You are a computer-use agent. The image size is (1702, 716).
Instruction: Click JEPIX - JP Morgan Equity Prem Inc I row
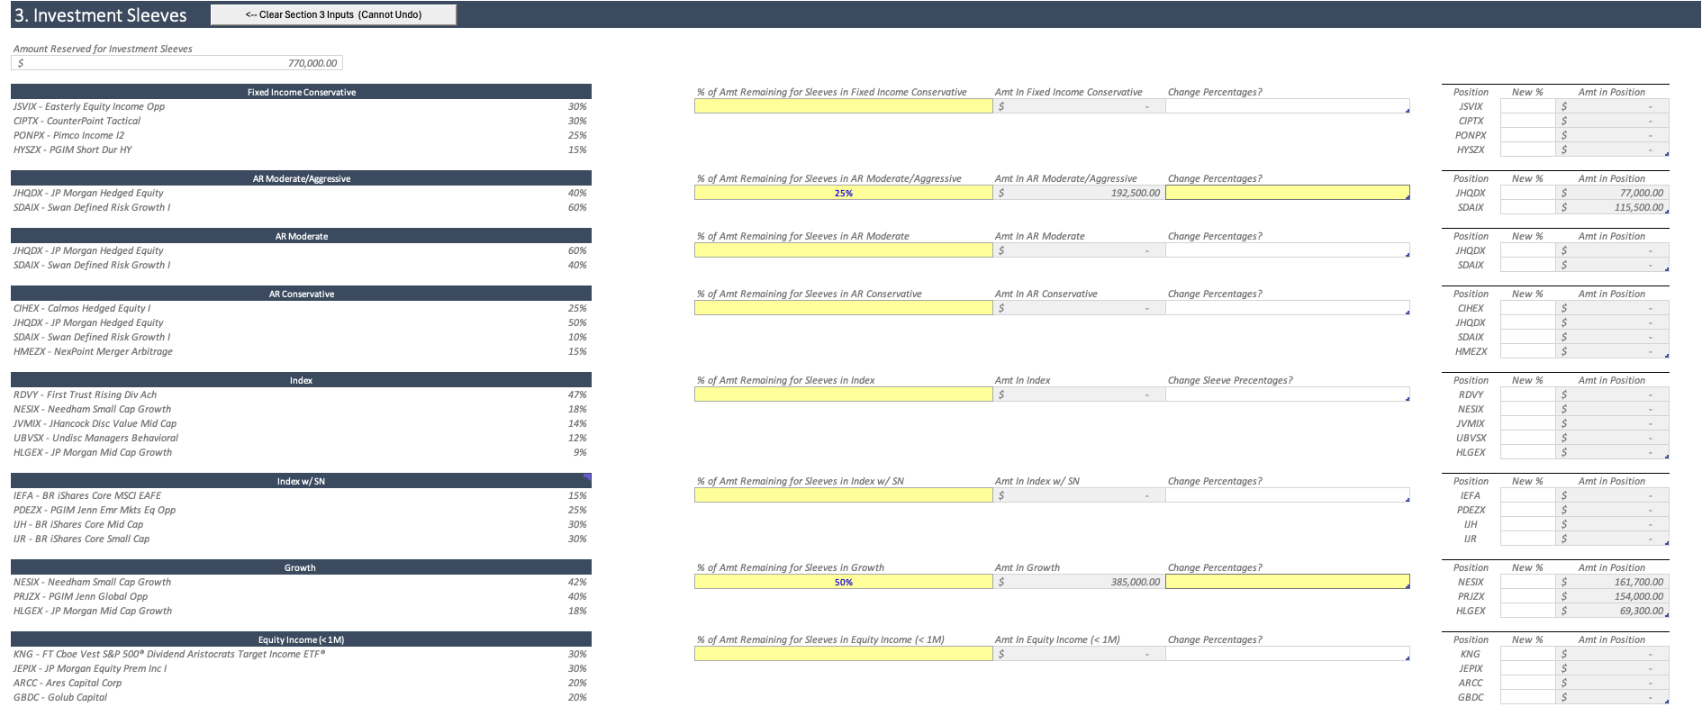tap(301, 668)
